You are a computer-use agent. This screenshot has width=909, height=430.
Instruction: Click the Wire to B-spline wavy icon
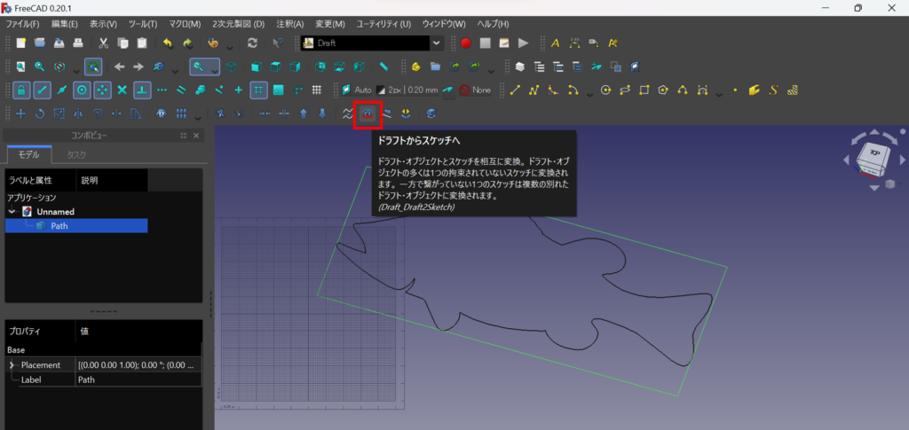tap(347, 114)
